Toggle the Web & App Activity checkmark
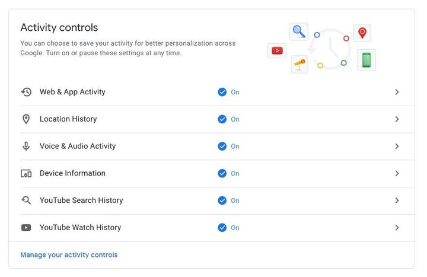The image size is (427, 277). (222, 92)
